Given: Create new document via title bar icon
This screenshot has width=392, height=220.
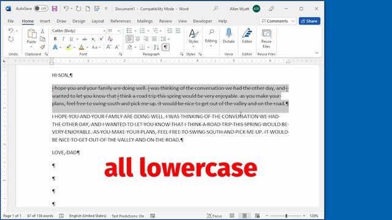Looking at the screenshot, I should [x=88, y=9].
